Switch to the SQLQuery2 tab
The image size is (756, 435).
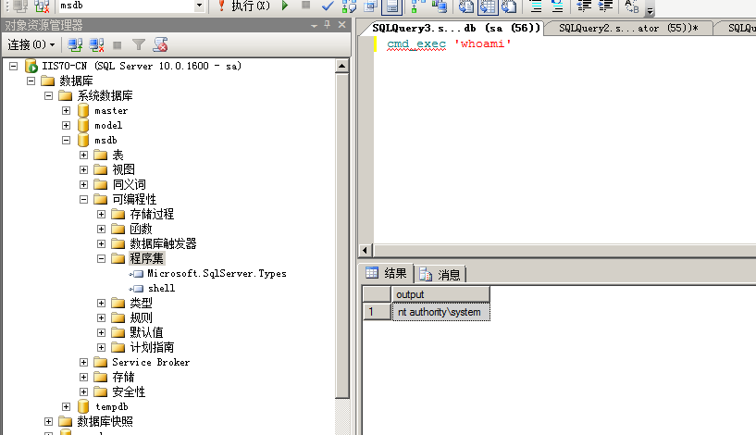click(631, 28)
